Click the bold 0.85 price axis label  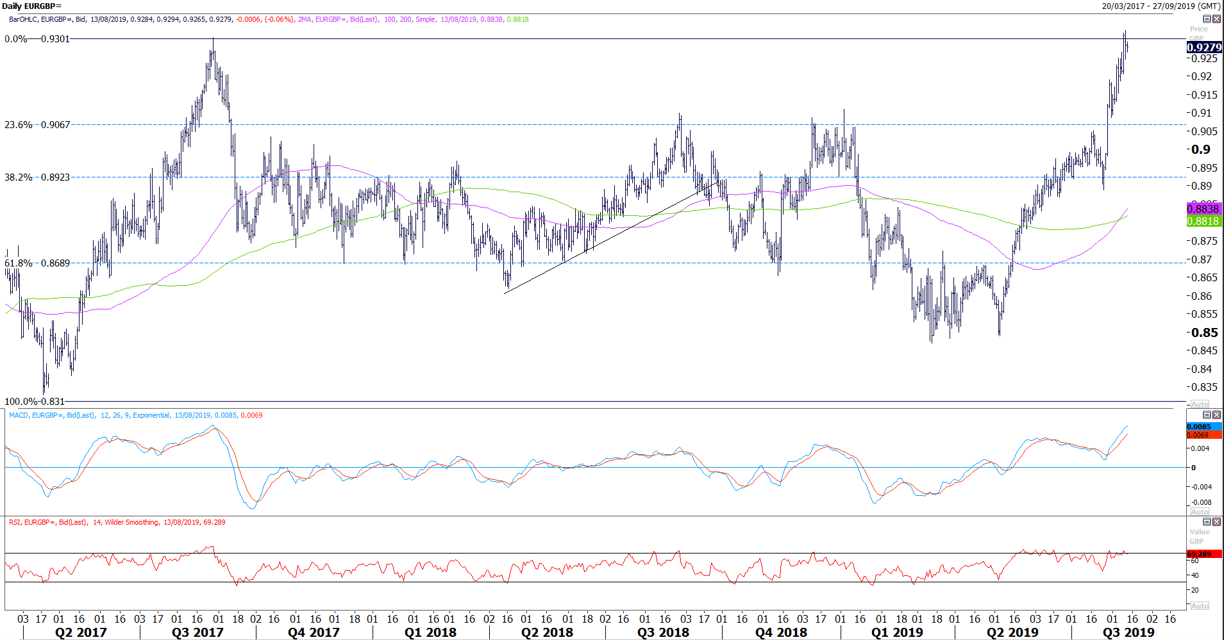pos(1204,332)
